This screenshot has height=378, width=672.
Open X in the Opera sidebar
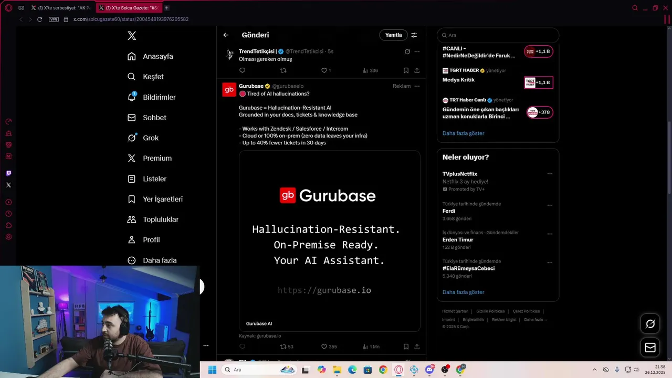pos(8,185)
